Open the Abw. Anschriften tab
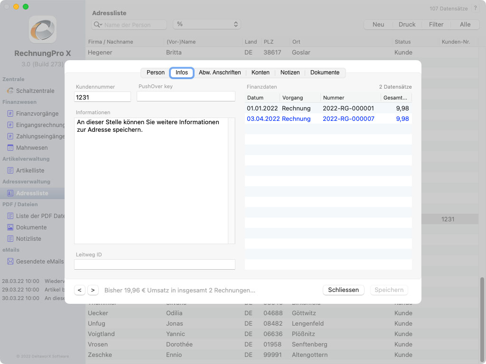Viewport: 486px width, 364px height. [x=220, y=73]
